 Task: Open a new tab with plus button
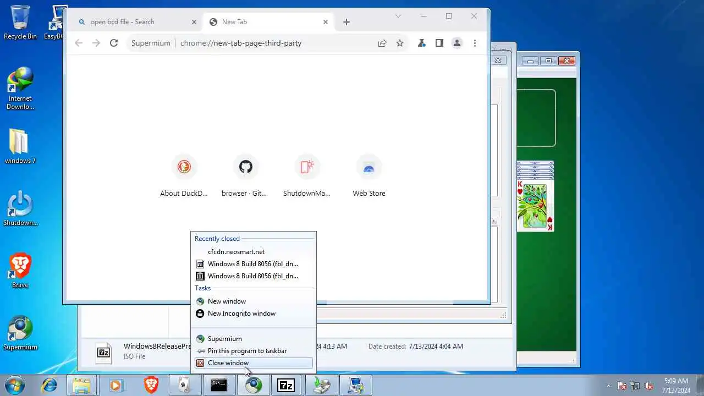346,22
